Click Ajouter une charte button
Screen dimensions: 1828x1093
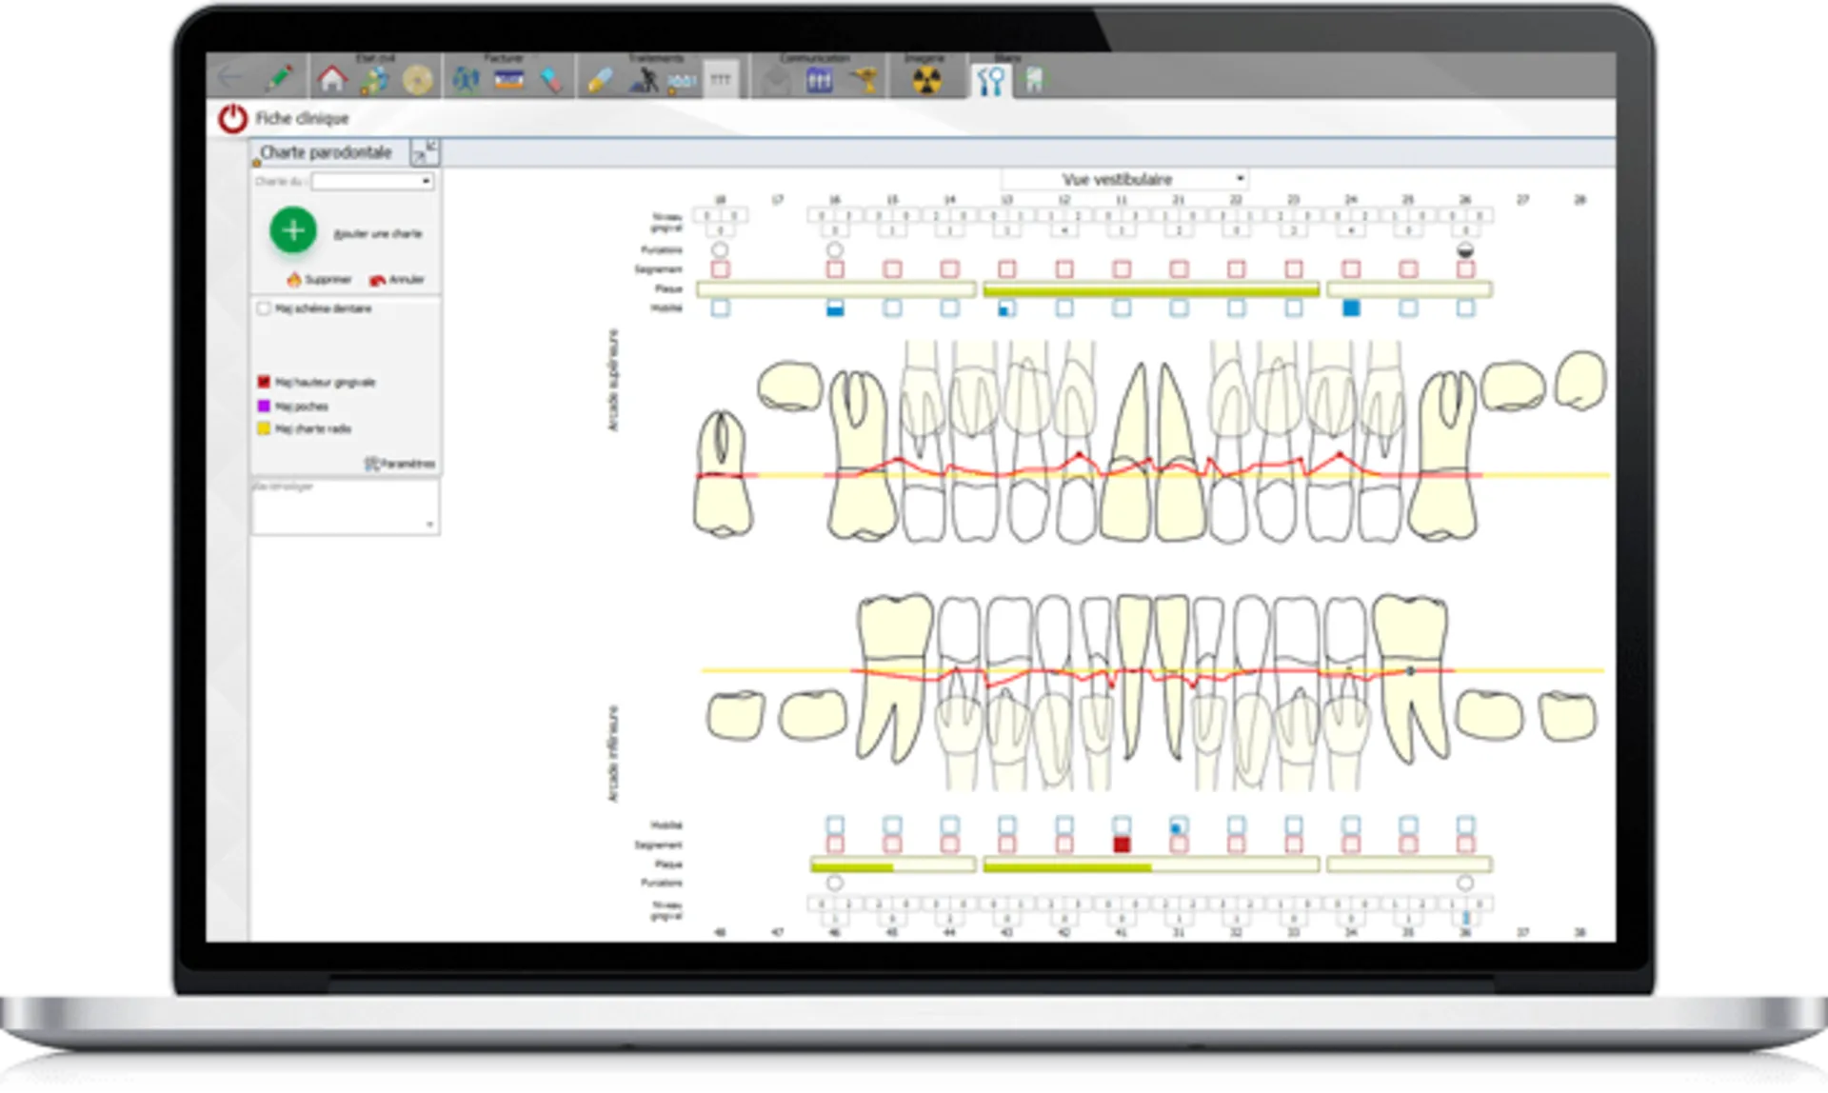click(x=378, y=233)
